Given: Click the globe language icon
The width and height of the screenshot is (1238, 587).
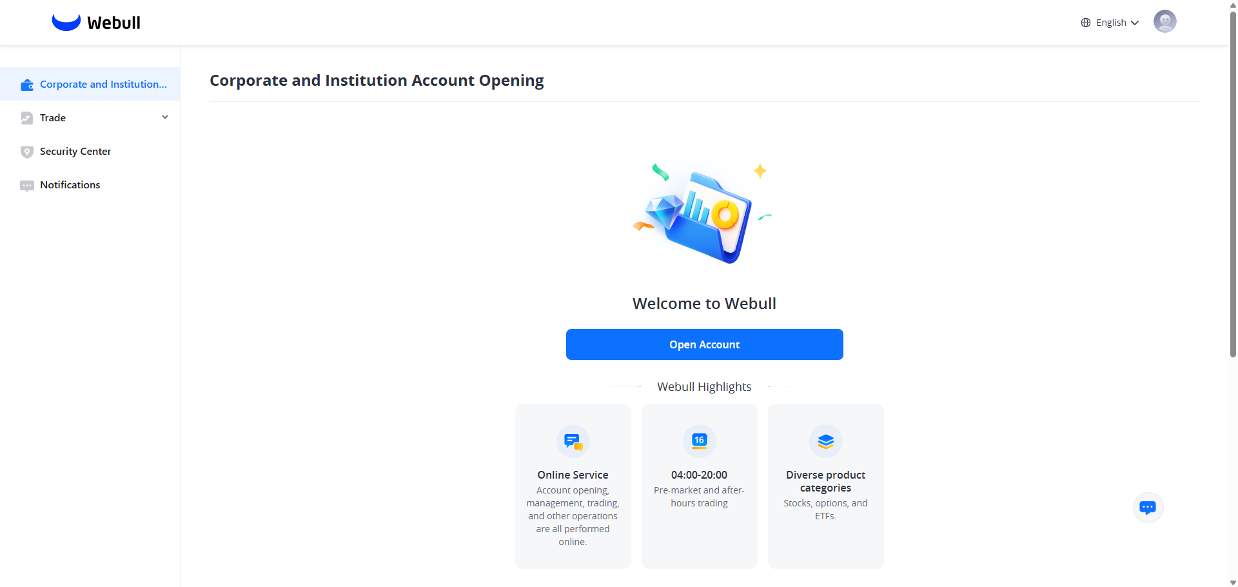Looking at the screenshot, I should [1086, 23].
